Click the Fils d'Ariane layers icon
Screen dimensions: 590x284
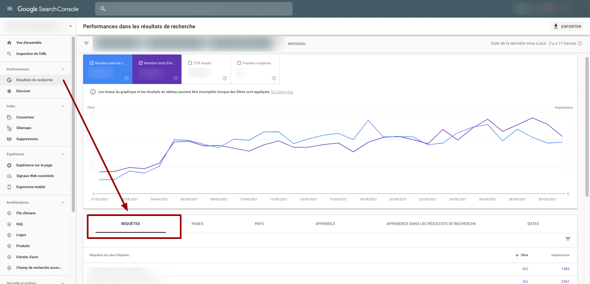click(9, 213)
